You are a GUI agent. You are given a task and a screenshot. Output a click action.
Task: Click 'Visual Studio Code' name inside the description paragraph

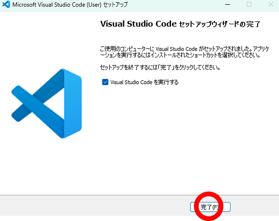pyautogui.click(x=176, y=49)
